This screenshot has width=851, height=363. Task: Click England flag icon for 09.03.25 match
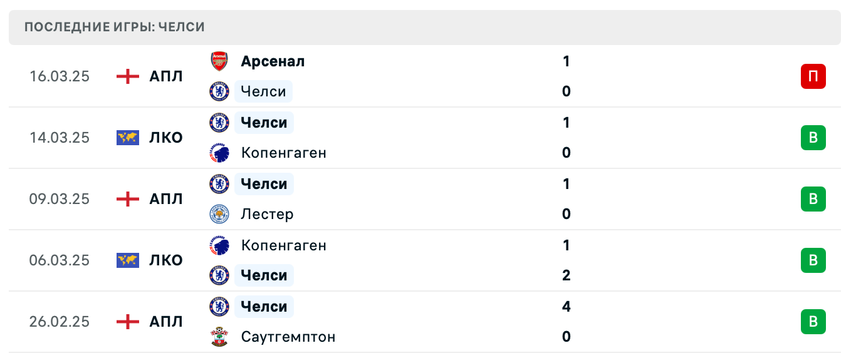pyautogui.click(x=128, y=199)
